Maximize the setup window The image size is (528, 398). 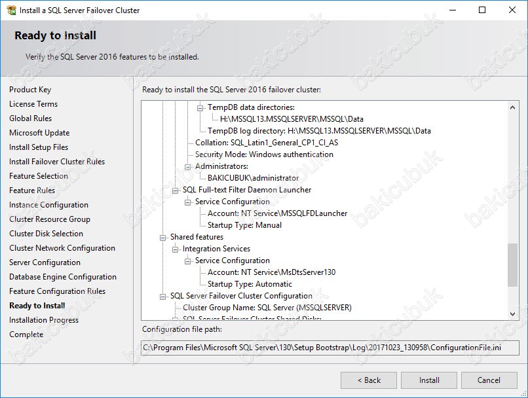tap(482, 10)
